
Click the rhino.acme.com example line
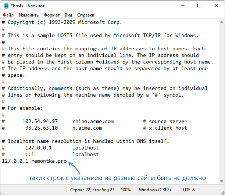(x=95, y=122)
